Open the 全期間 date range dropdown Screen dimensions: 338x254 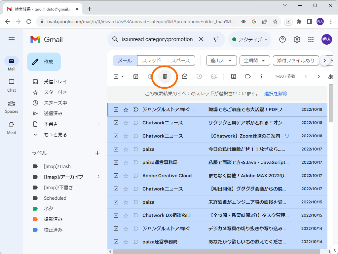[x=254, y=61]
